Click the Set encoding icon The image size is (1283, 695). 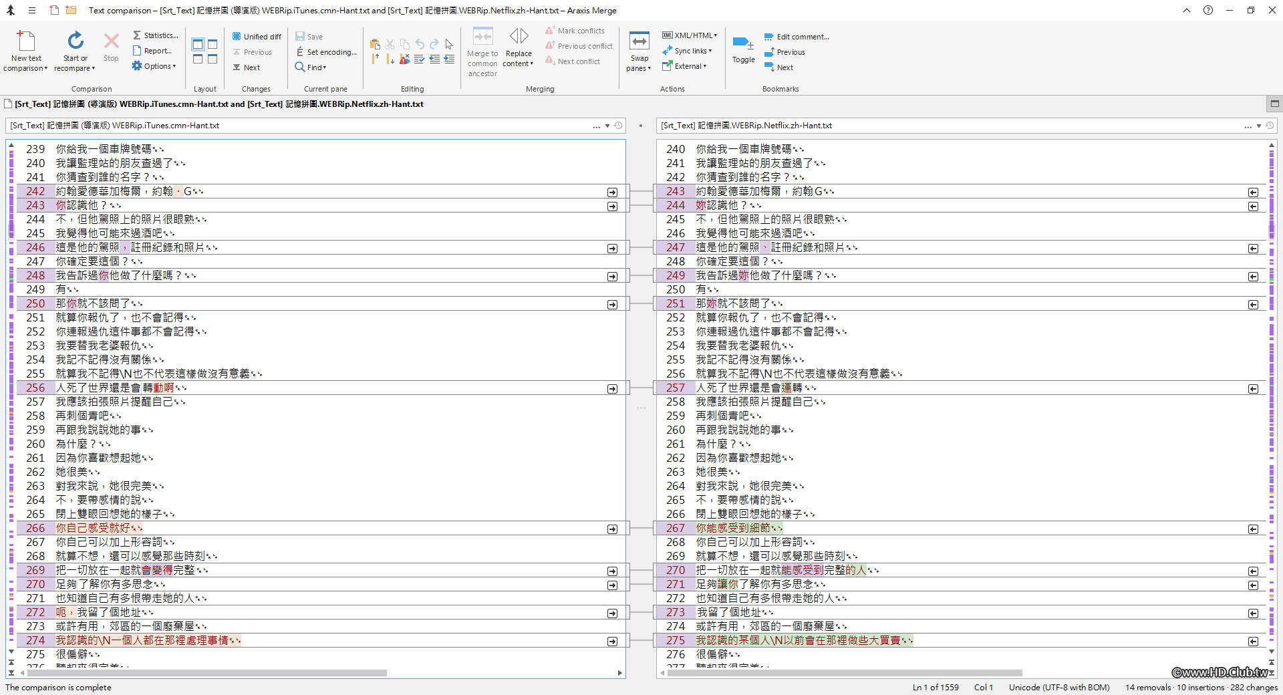[x=326, y=51]
